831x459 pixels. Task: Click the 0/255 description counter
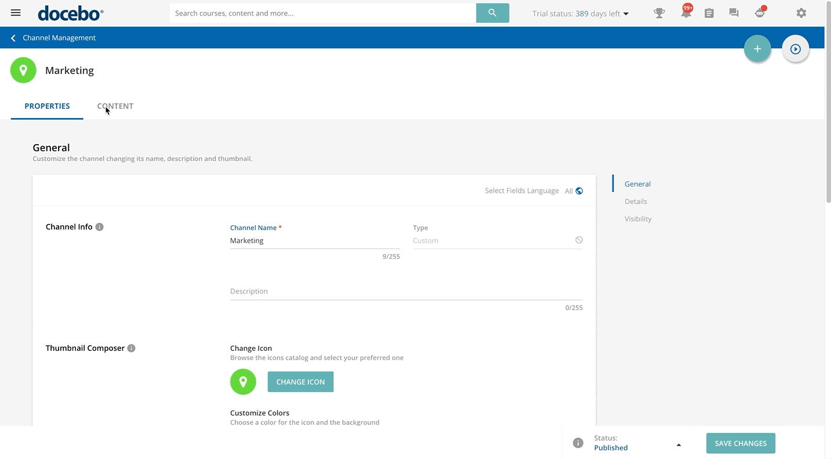(x=574, y=308)
